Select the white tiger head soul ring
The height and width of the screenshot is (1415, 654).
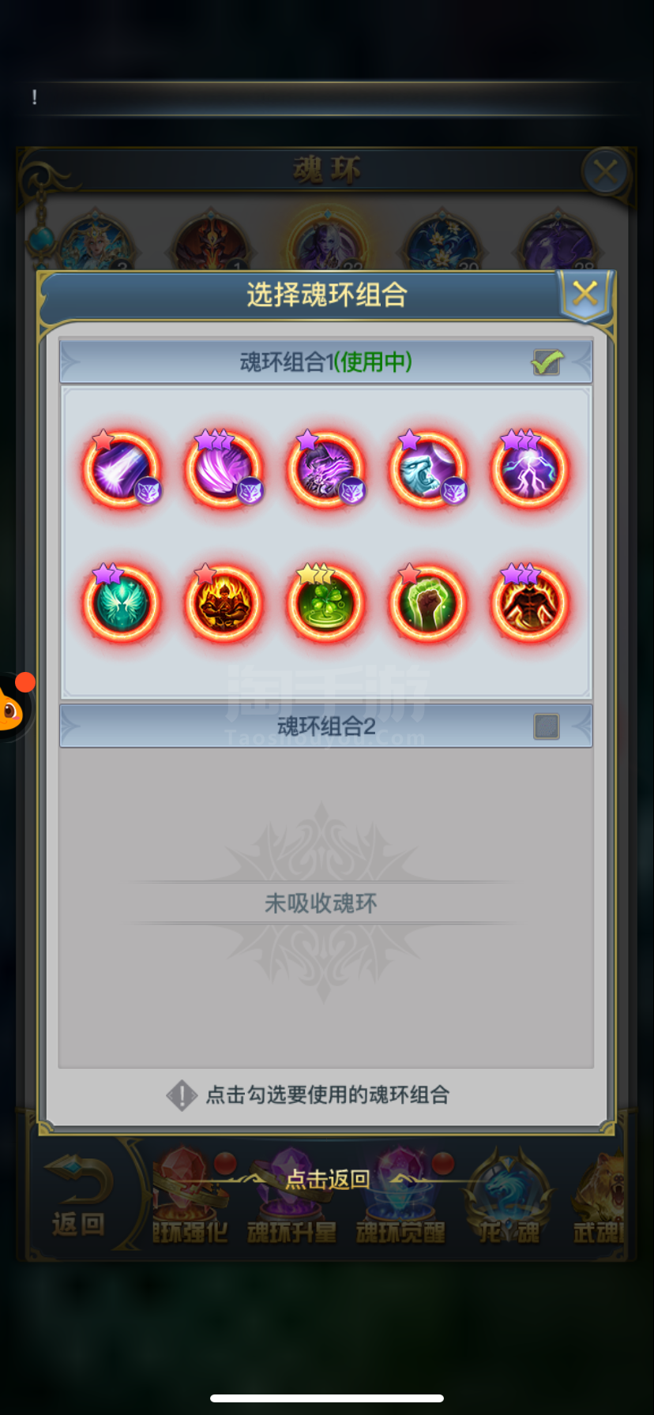pos(427,469)
